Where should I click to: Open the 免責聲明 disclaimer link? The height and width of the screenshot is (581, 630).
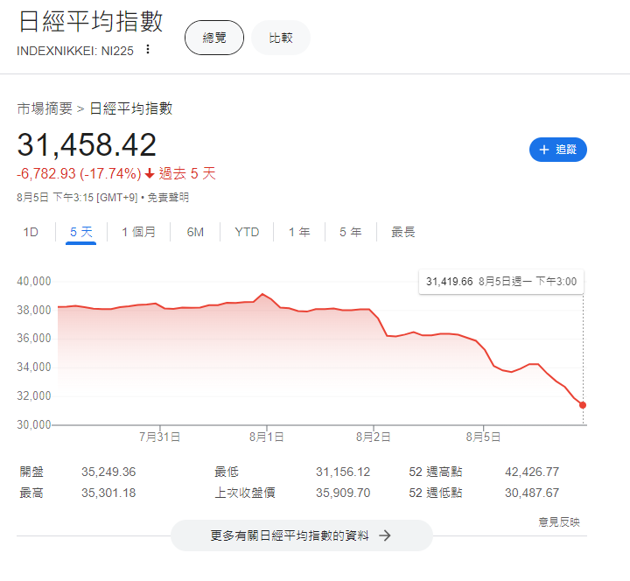click(167, 198)
